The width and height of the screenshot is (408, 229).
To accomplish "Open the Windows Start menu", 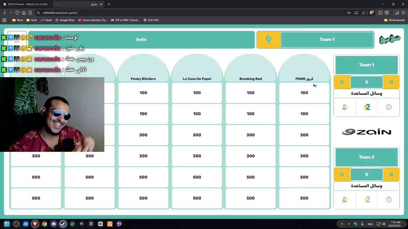I will point(7,224).
